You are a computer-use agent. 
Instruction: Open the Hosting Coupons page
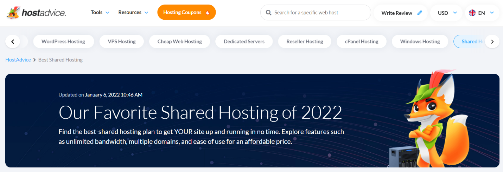click(186, 12)
